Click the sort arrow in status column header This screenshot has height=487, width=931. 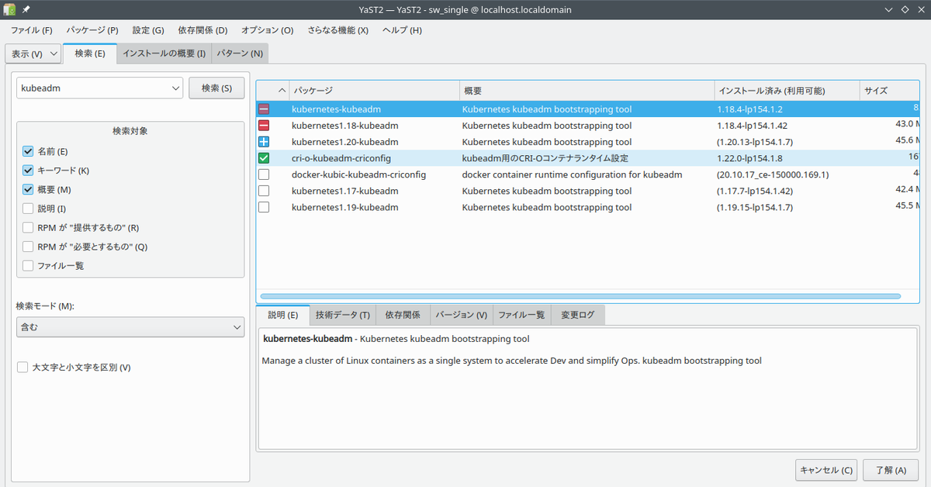(282, 91)
